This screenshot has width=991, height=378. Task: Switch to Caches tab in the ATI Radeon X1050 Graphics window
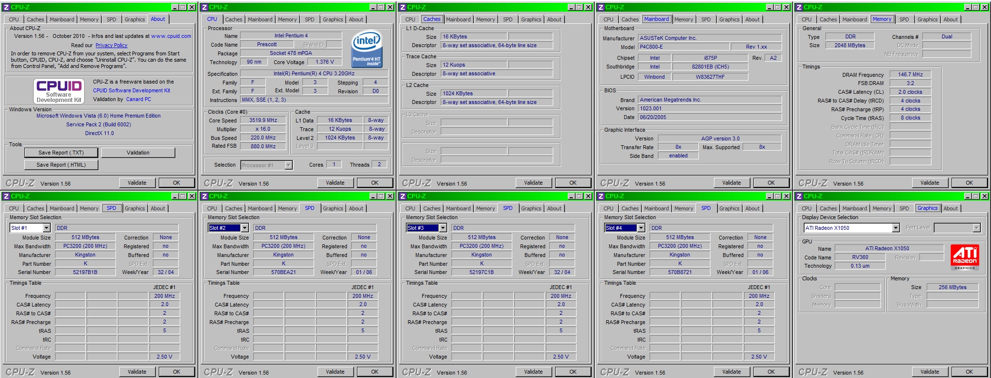point(828,208)
